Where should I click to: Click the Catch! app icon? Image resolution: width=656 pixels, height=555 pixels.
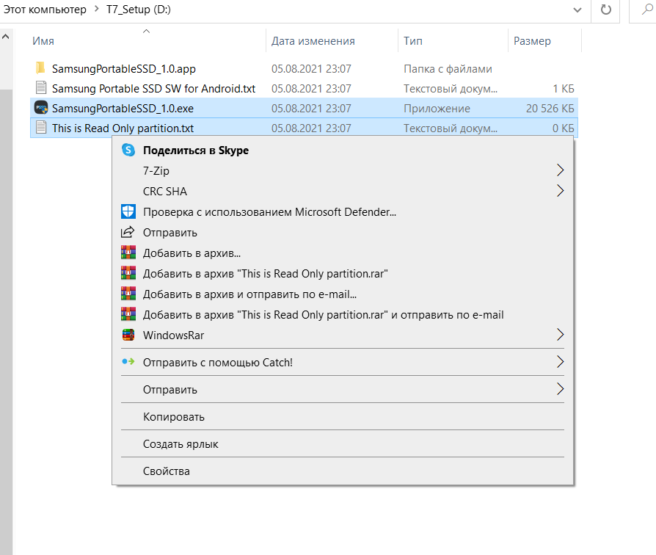(x=128, y=362)
